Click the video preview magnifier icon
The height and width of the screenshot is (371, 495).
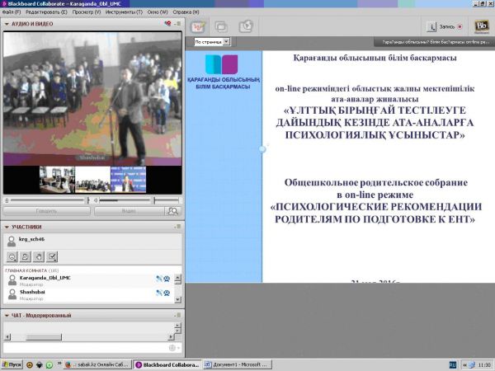172,211
